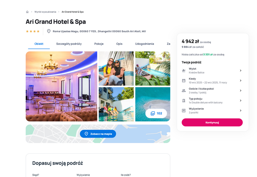257x177 pixels.
Task: Click the location pin icon beside address
Action: tap(49, 31)
